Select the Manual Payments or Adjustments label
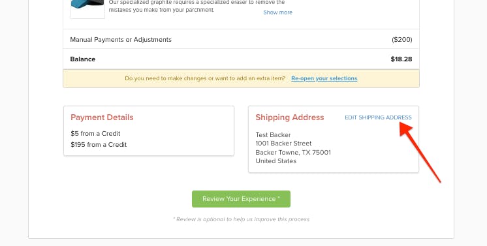 [121, 39]
